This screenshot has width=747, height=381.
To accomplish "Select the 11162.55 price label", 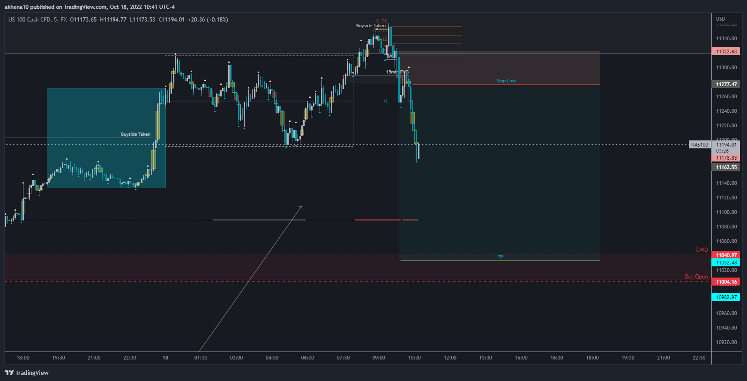I will pos(726,167).
